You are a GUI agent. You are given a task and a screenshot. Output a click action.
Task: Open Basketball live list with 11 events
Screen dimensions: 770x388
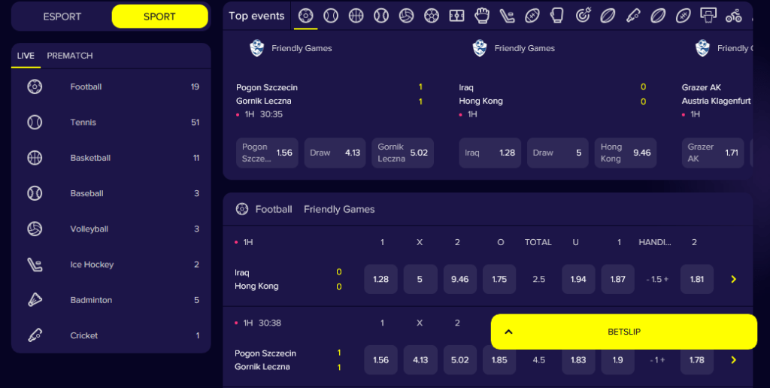pyautogui.click(x=111, y=158)
